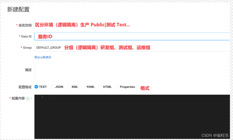
Task: Select the YAML format radio button
Action: click(x=84, y=87)
